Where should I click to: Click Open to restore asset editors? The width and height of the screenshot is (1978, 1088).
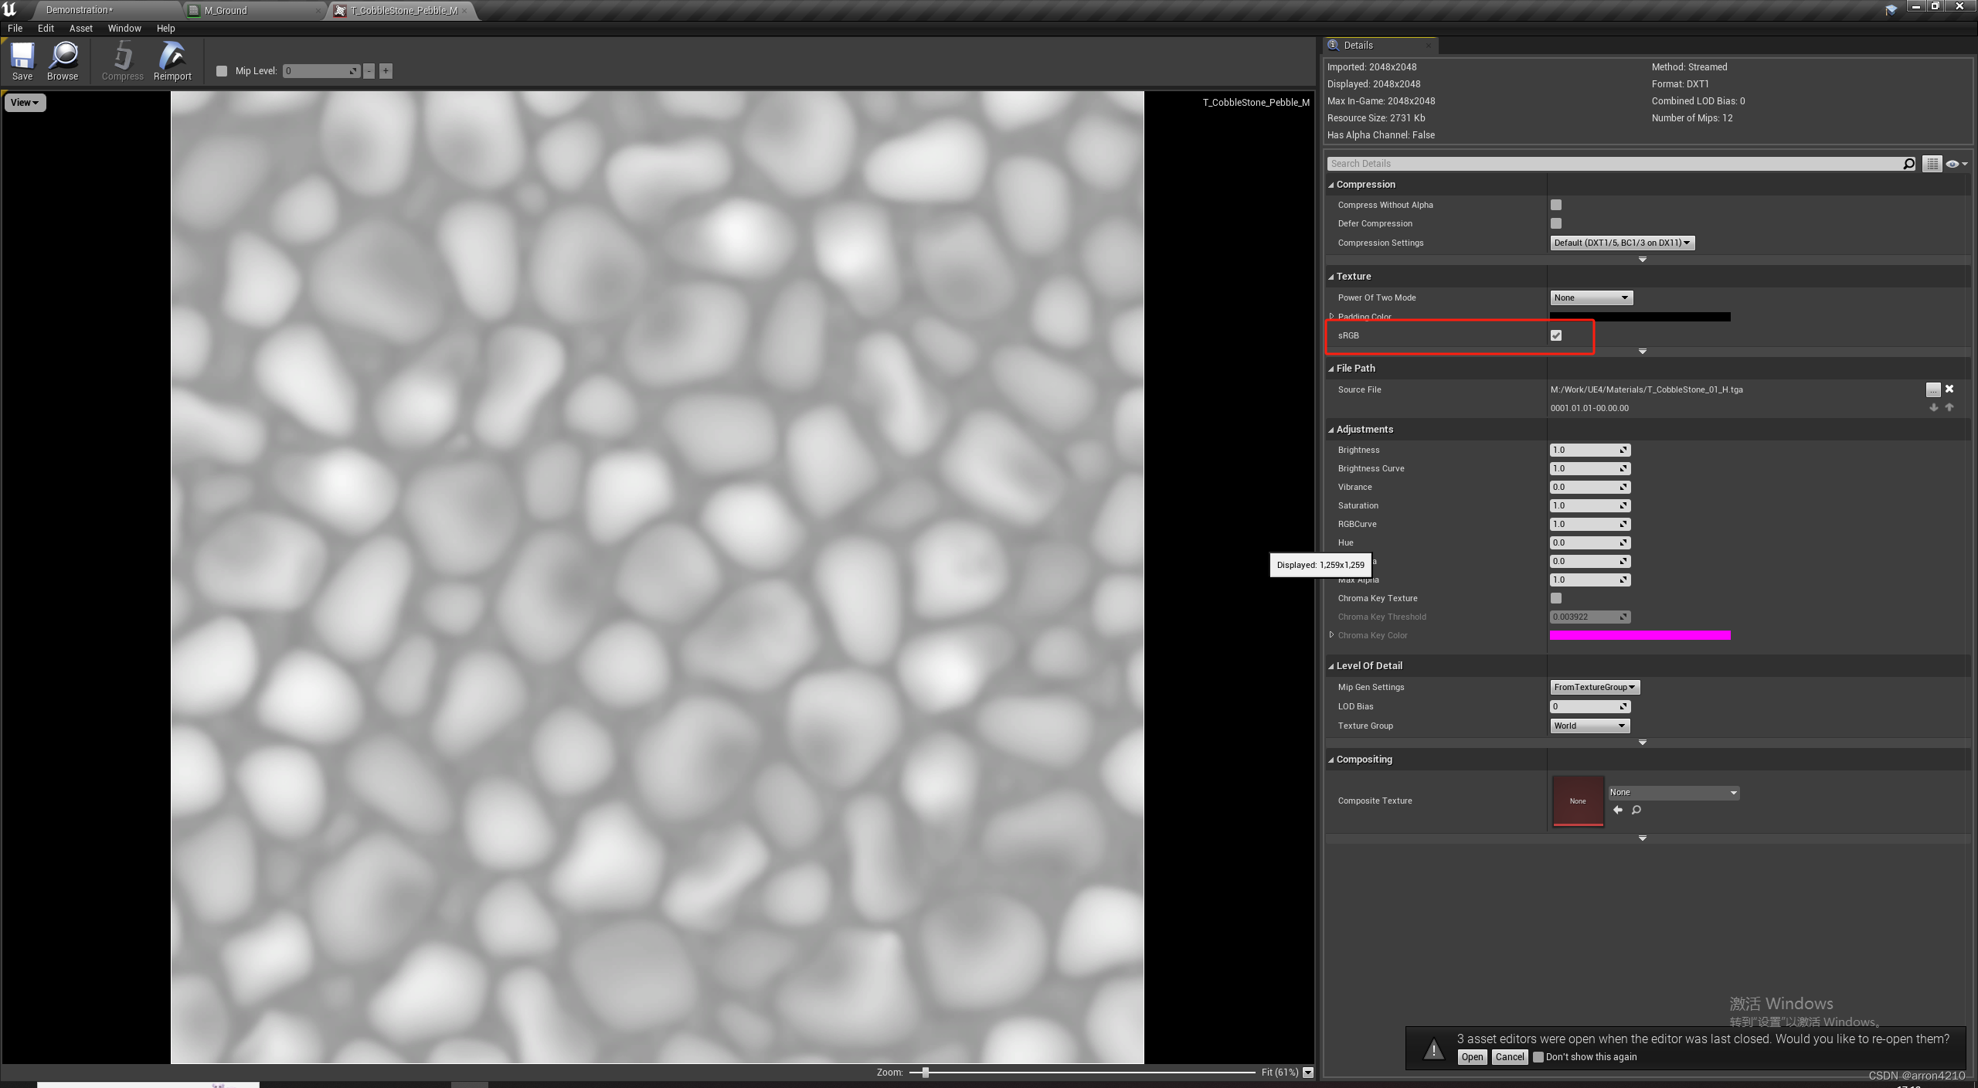pyautogui.click(x=1472, y=1057)
